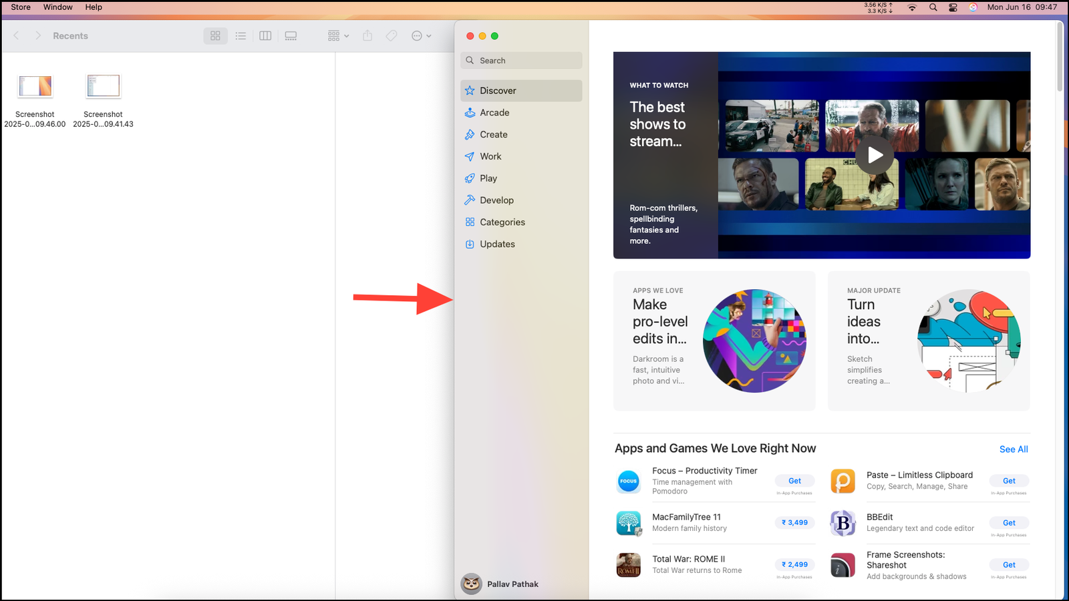
Task: Open the more actions ellipsis menu
Action: (x=421, y=35)
